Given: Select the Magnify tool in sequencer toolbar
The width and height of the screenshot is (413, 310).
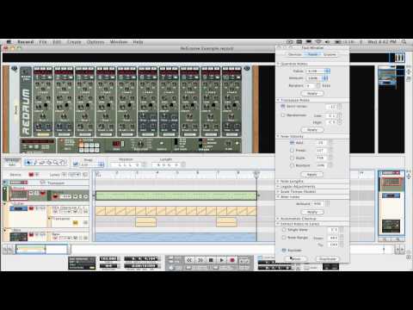Looking at the screenshot, I should pos(56,163).
